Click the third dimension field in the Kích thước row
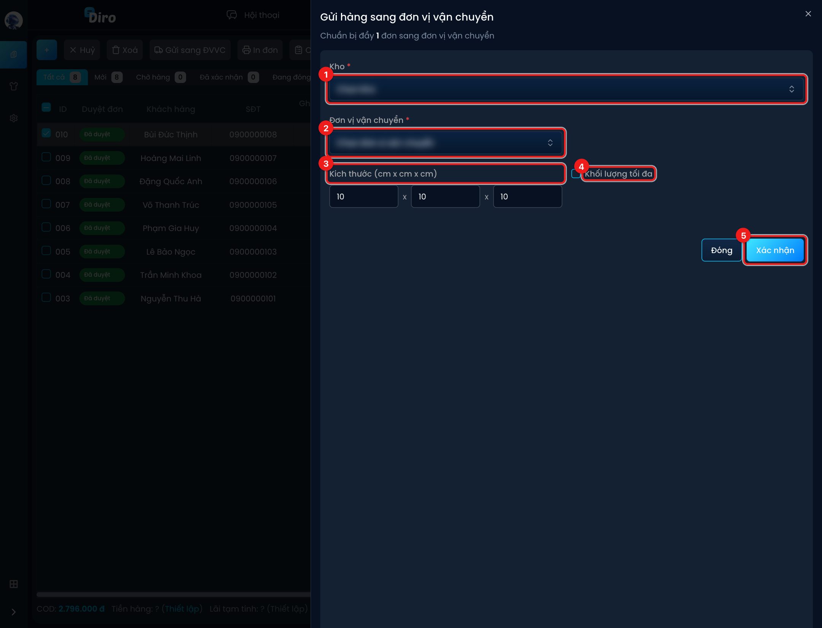This screenshot has width=822, height=628. [527, 196]
